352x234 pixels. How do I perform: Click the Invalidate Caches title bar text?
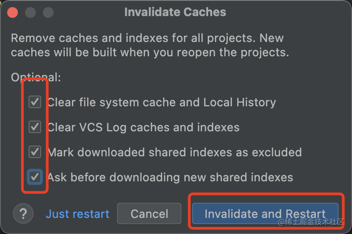click(x=175, y=12)
